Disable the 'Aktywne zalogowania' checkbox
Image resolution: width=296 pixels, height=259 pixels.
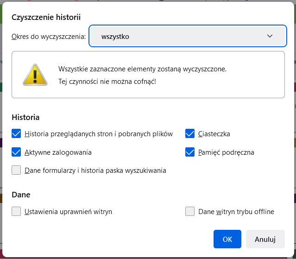point(17,152)
